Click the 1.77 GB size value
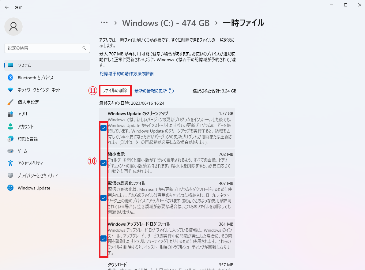This screenshot has width=365, height=270. pyautogui.click(x=226, y=114)
